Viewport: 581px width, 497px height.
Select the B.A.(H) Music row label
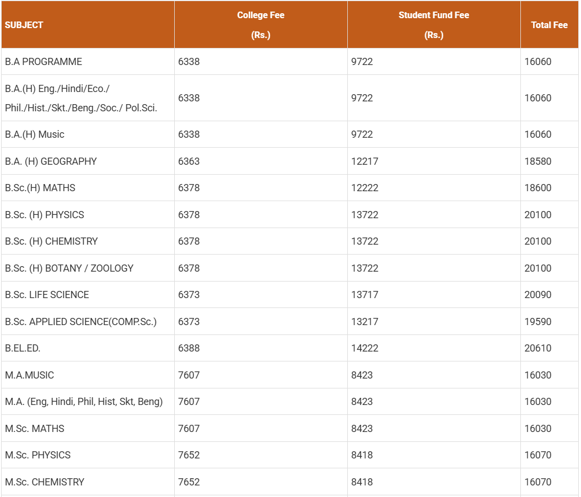coord(35,134)
